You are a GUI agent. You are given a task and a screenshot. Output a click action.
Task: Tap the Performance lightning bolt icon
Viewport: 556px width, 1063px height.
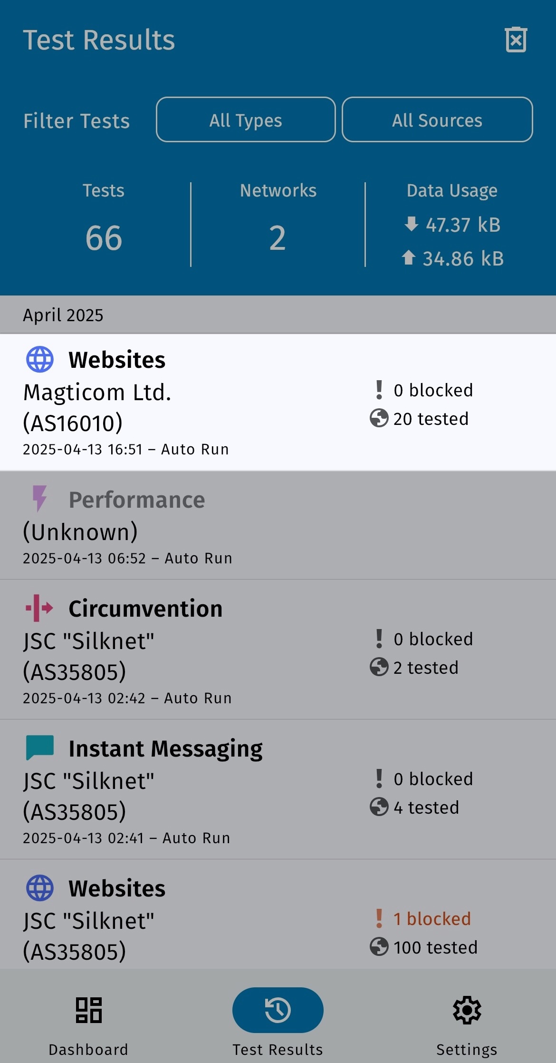coord(40,498)
